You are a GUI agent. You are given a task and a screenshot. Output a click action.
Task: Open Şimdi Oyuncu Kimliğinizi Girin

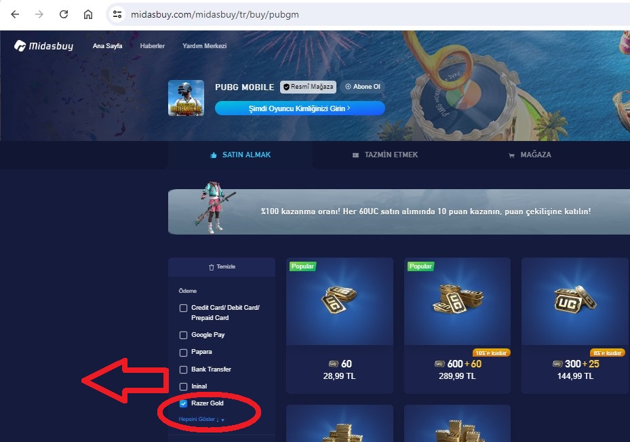[x=300, y=108]
